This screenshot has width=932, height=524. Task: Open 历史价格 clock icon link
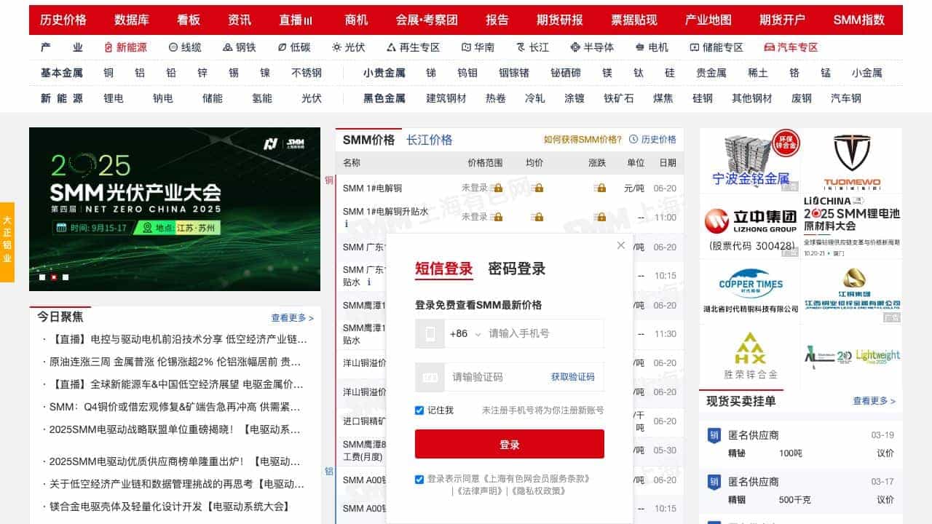coord(633,140)
